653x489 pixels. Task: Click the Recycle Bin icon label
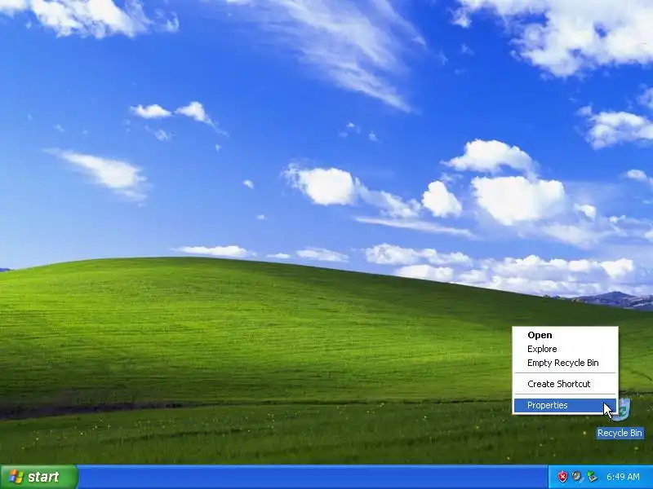[x=620, y=433]
